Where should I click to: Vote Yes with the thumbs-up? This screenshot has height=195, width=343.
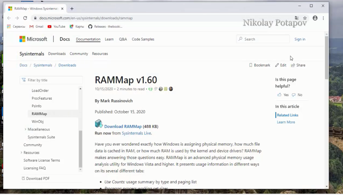click(283, 95)
